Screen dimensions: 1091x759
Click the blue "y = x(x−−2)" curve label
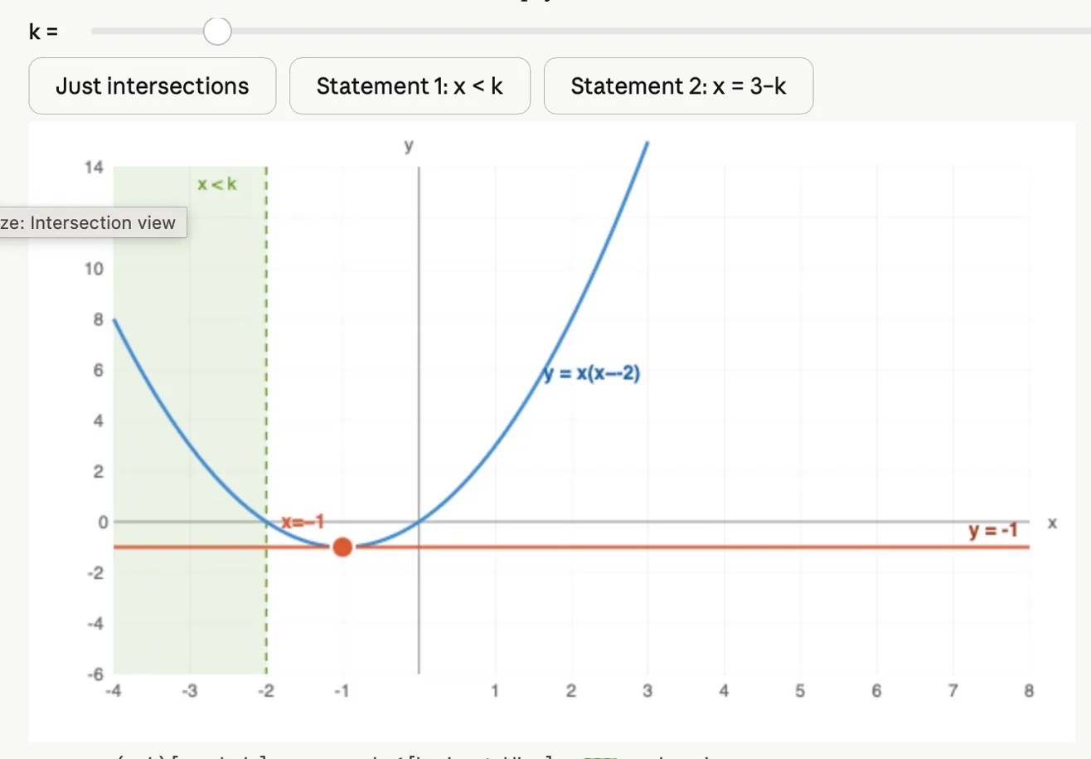[x=592, y=374]
